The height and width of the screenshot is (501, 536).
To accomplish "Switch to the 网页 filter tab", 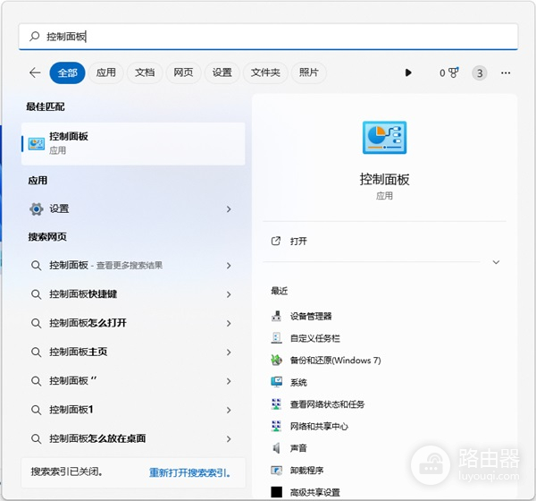I will click(183, 73).
